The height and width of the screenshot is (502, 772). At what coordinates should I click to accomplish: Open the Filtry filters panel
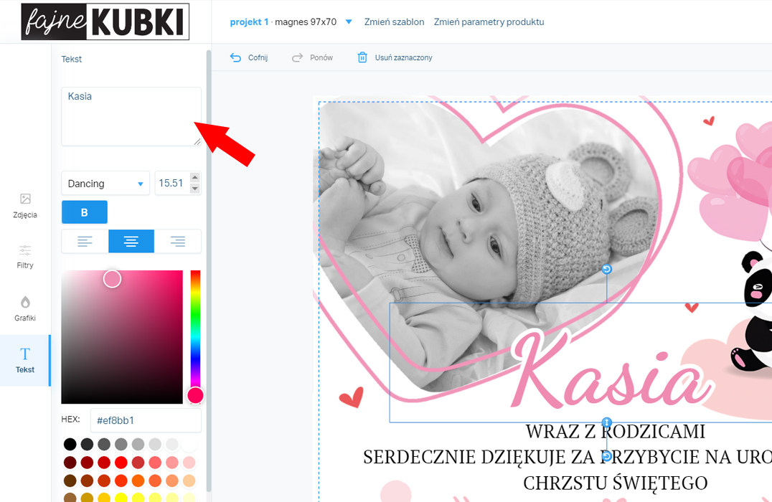pyautogui.click(x=25, y=257)
